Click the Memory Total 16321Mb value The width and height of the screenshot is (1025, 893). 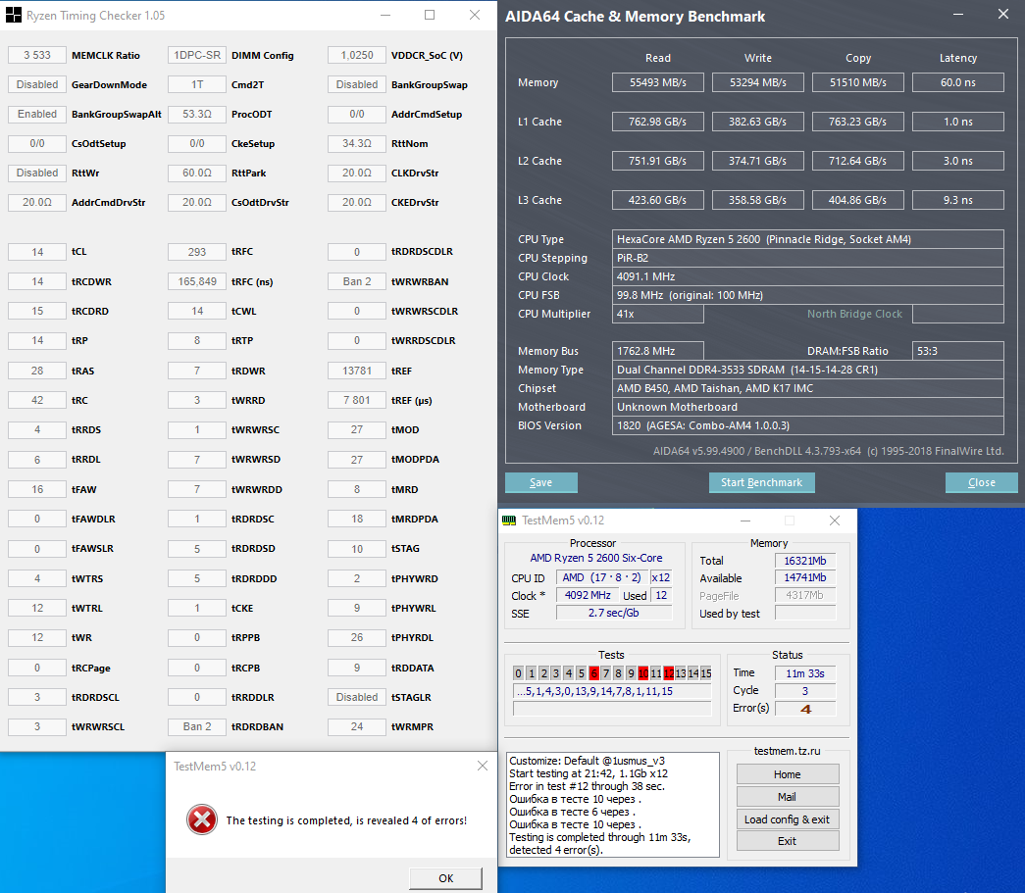(x=805, y=561)
